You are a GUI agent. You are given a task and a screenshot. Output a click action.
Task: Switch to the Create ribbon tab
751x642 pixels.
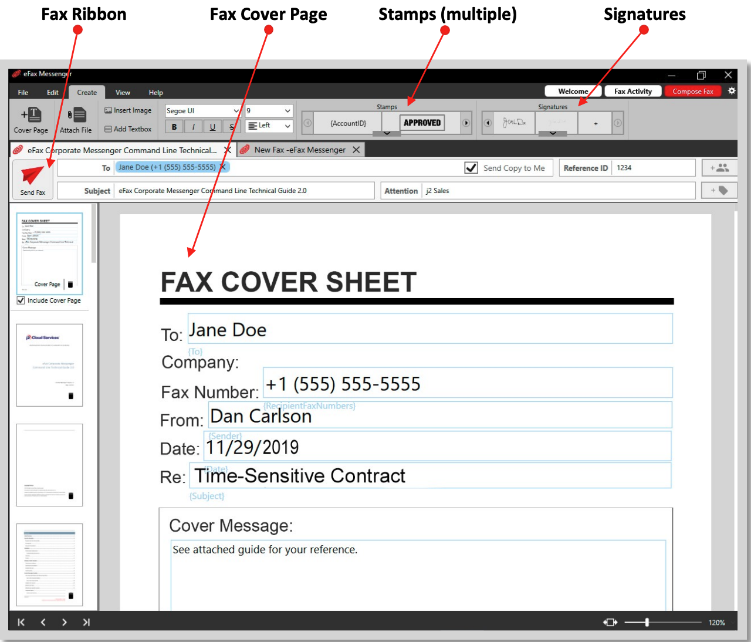tap(87, 93)
